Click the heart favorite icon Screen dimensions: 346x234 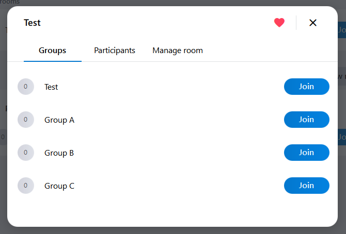(x=279, y=23)
